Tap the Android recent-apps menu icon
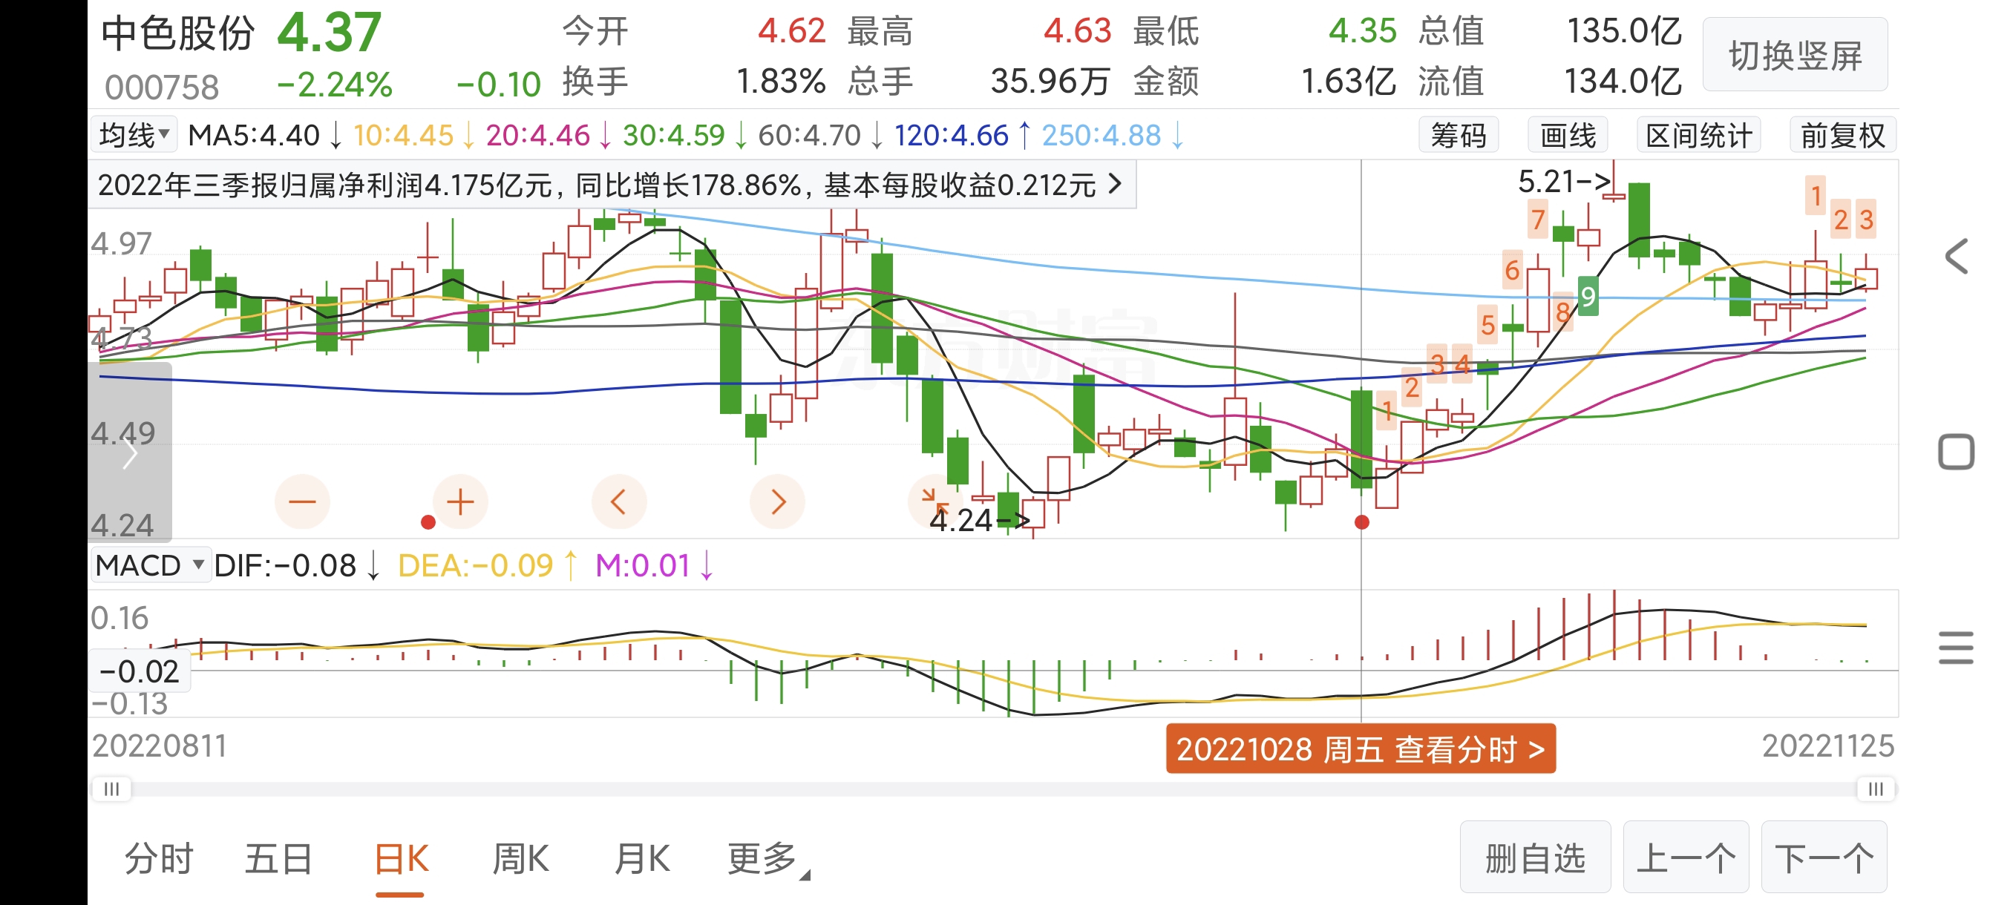This screenshot has height=905, width=2013. point(1955,648)
